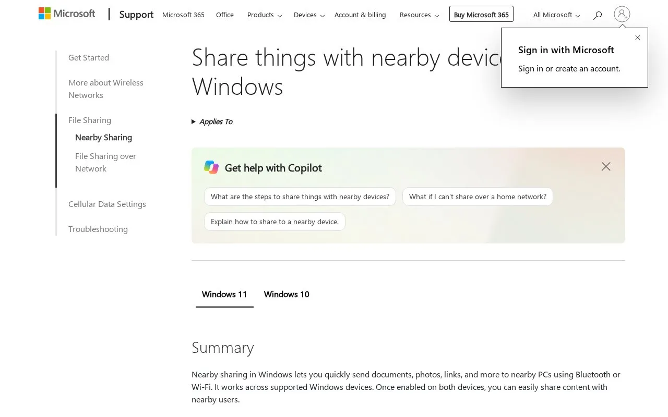Open the Products dropdown menu

[x=265, y=15]
